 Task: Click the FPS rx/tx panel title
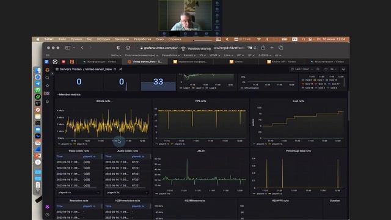(201, 101)
